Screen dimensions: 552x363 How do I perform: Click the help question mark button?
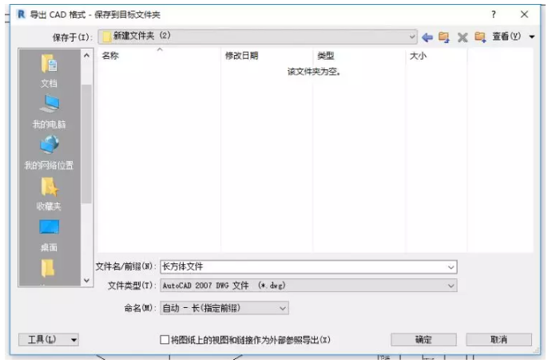(494, 14)
